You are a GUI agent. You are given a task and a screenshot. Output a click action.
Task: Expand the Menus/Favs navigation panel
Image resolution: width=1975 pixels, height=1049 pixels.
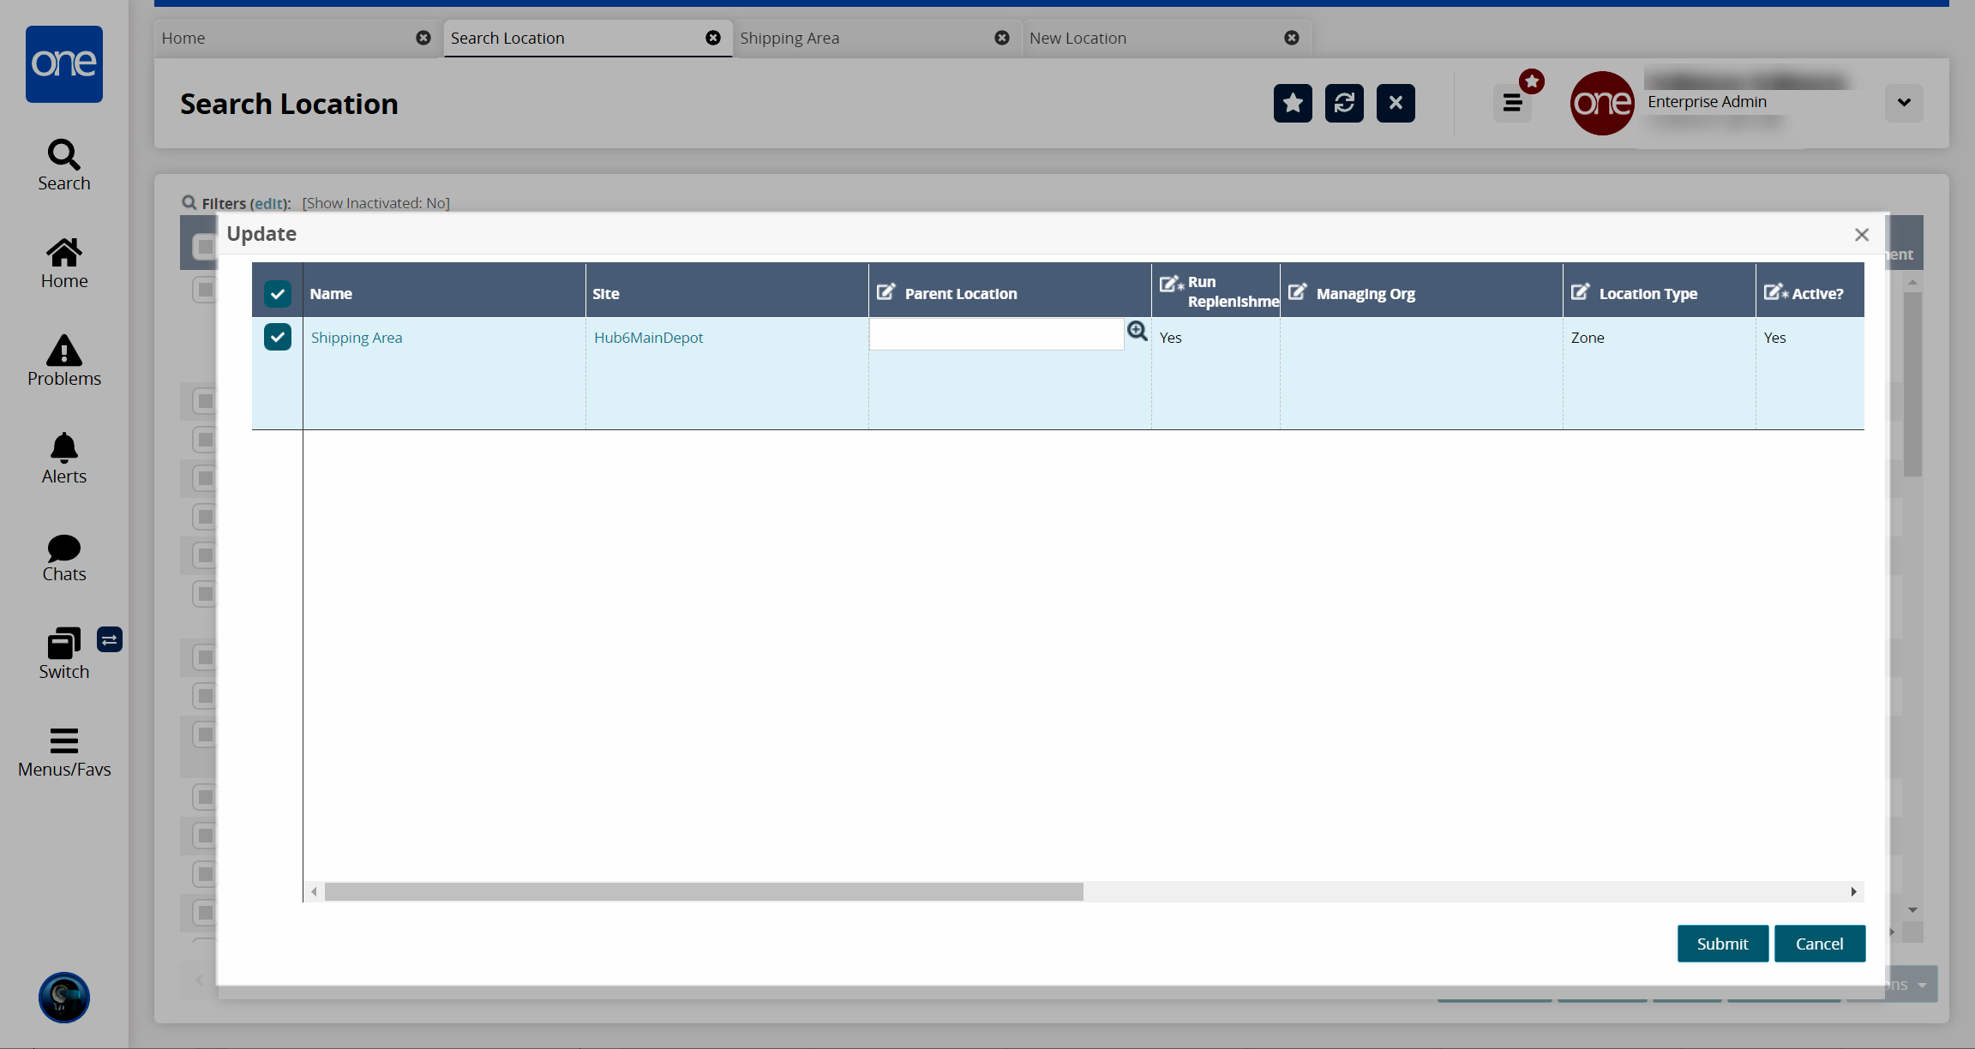(x=63, y=751)
